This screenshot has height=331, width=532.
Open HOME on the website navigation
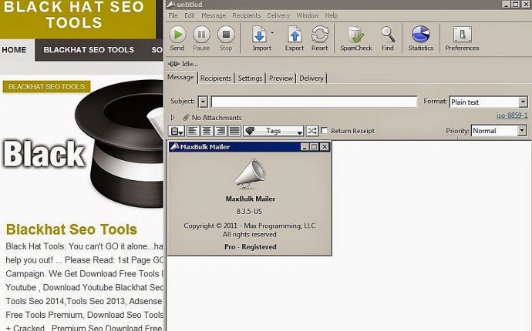click(x=14, y=50)
